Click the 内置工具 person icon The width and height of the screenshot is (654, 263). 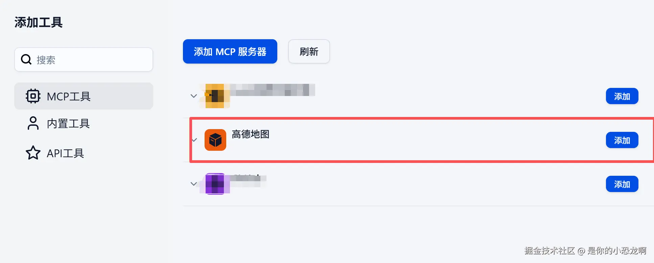(33, 123)
